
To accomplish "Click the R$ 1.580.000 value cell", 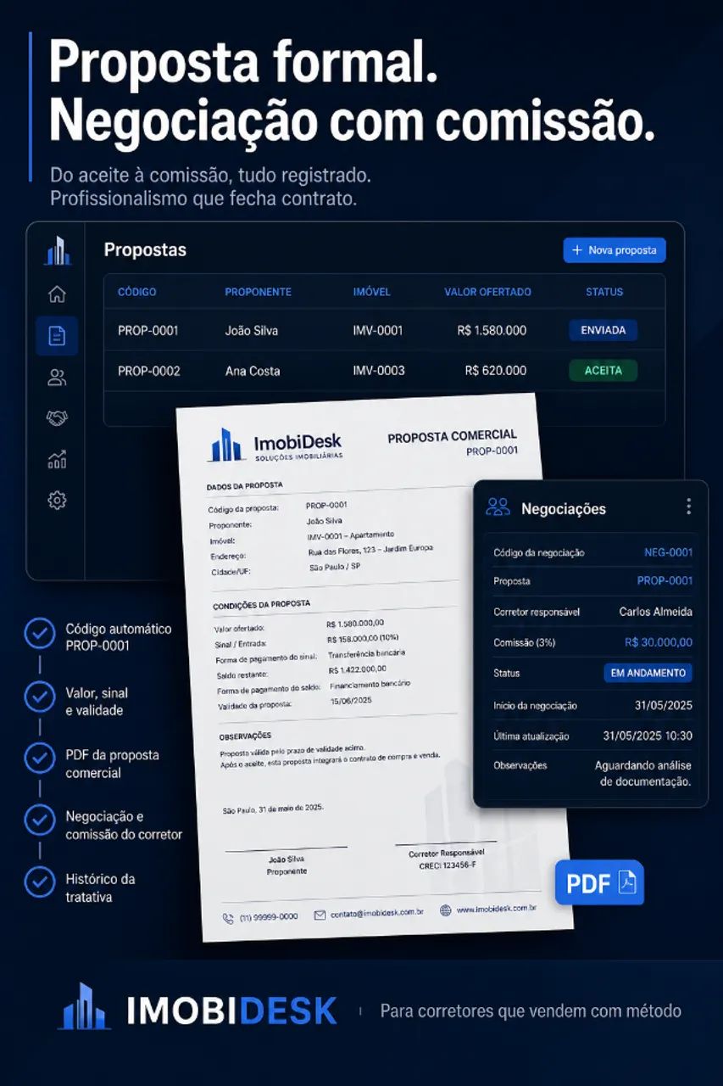I will pyautogui.click(x=492, y=331).
